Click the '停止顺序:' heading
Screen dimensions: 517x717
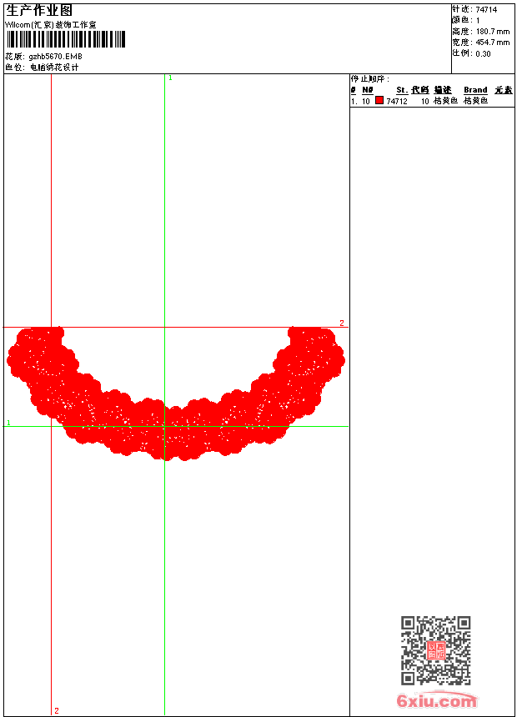(x=370, y=79)
